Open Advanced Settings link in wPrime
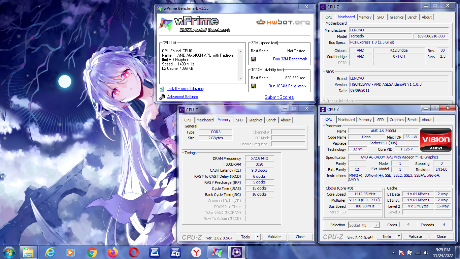The width and height of the screenshot is (460, 259). pos(183,97)
